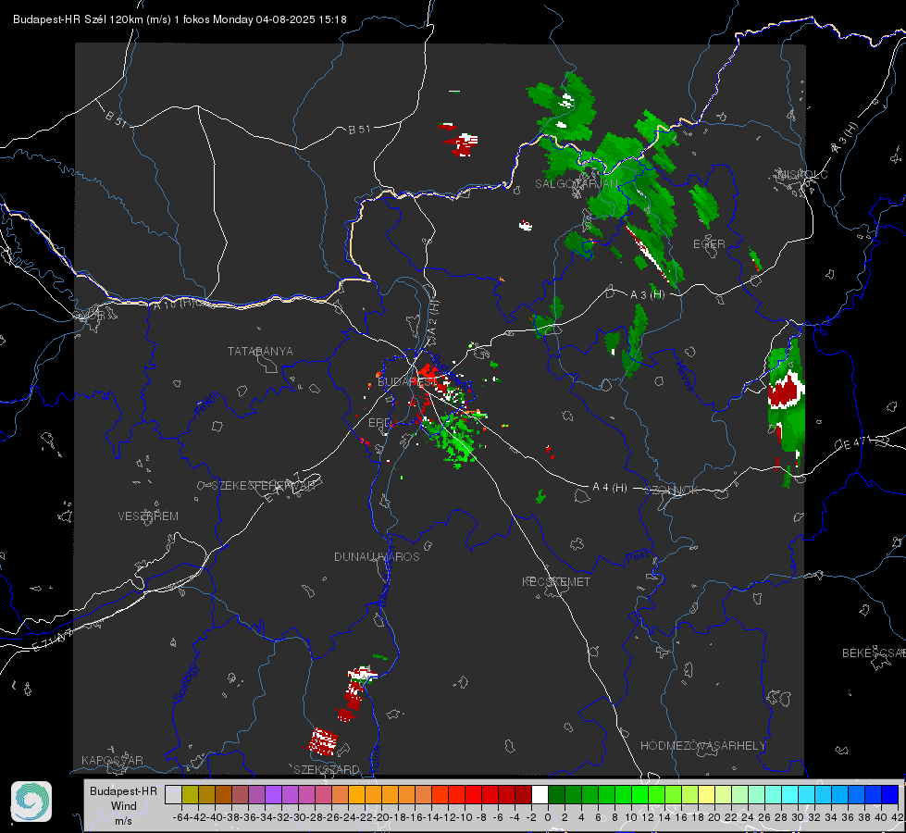Click the 'A 3 (H)' road label south of Eger
The width and height of the screenshot is (906, 833).
[x=647, y=295]
